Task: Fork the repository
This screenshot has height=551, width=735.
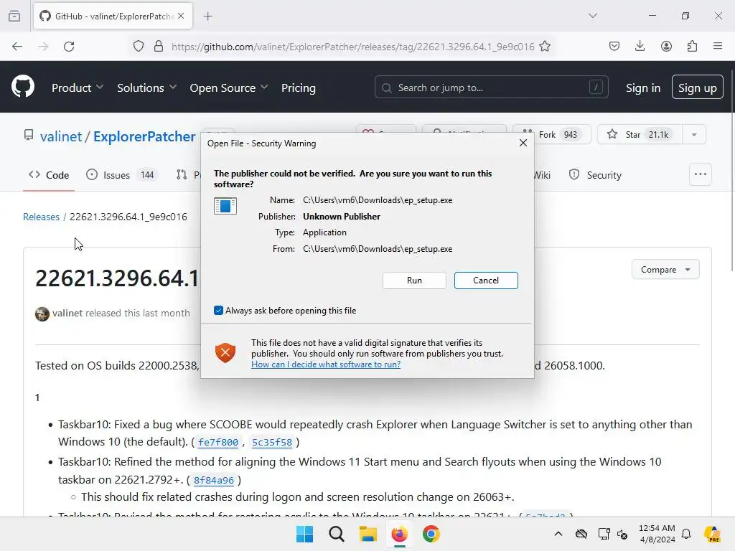Action: (x=552, y=134)
